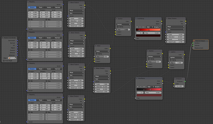
Task: Select the rightmost stop in the ColorRamp with Pos 0.543
Action: click(161, 90)
